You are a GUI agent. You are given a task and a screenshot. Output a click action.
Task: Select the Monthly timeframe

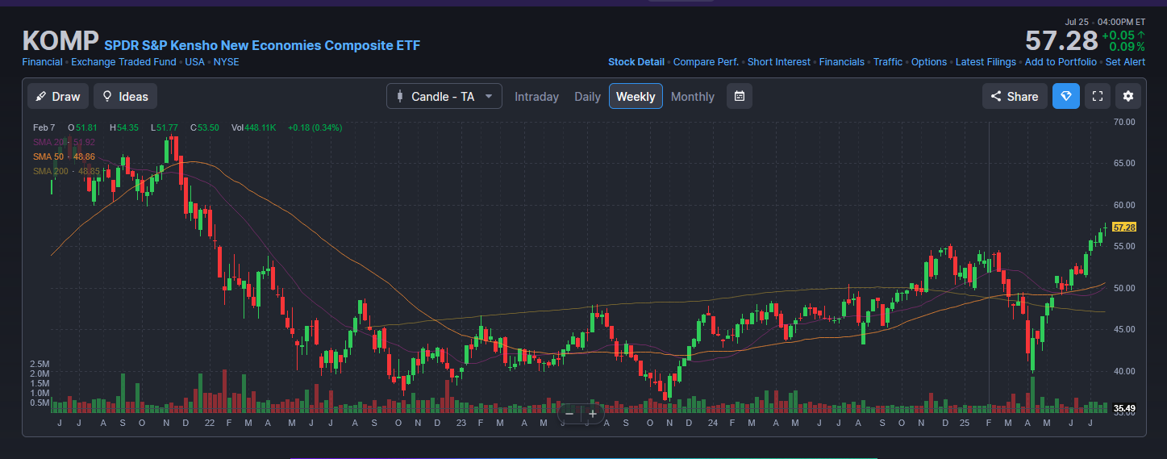tap(692, 97)
